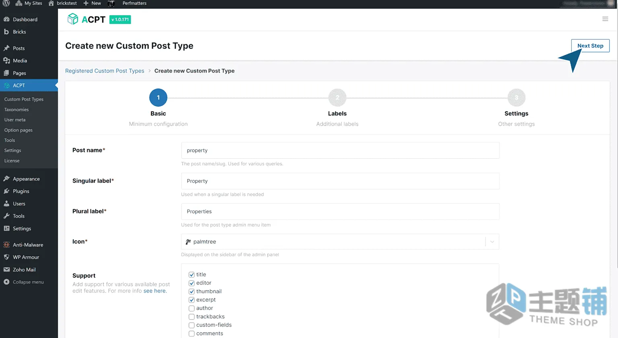
Task: Click the New content admin bar item
Action: [x=92, y=3]
